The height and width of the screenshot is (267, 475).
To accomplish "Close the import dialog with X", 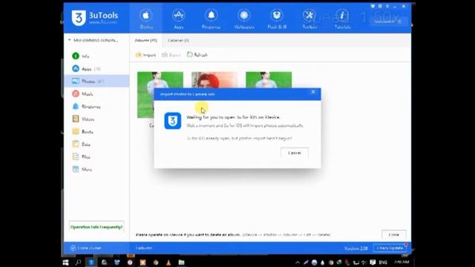I will 313,92.
